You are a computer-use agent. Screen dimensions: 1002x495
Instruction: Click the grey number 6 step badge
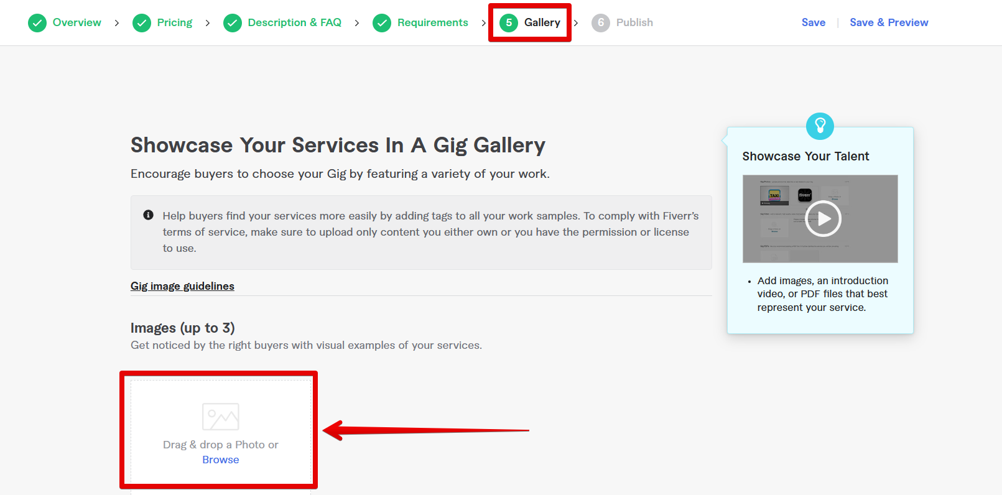tap(601, 23)
